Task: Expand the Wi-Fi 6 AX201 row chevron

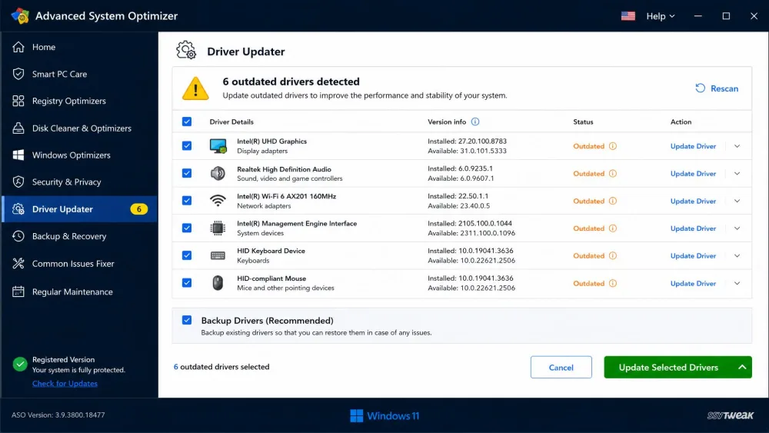Action: tap(737, 201)
